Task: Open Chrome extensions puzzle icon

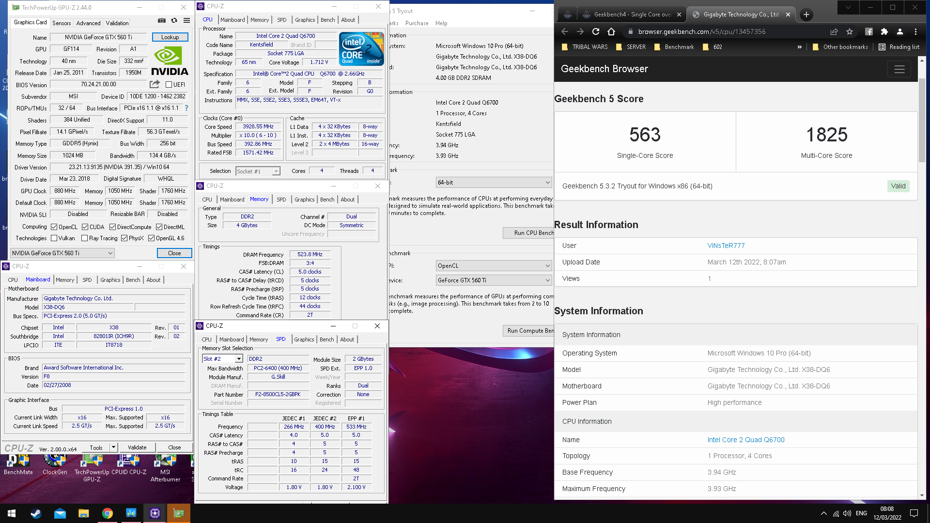Action: pyautogui.click(x=884, y=31)
